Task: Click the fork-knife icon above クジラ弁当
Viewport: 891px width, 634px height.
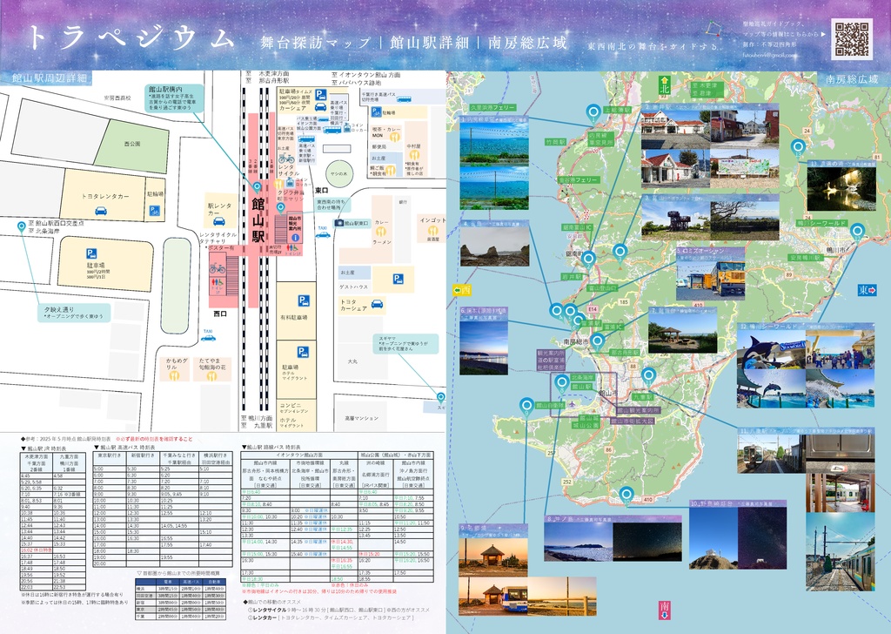Action: click(278, 185)
